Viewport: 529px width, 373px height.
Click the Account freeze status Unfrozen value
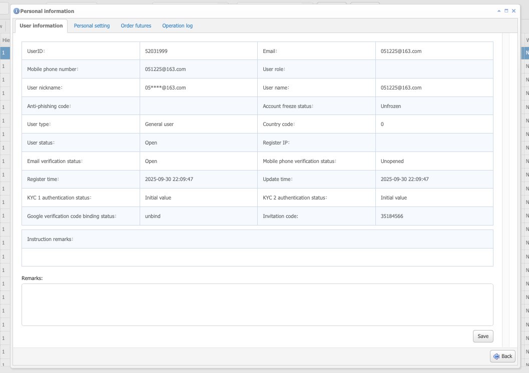pyautogui.click(x=391, y=106)
